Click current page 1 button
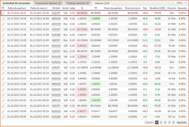 (157, 122)
